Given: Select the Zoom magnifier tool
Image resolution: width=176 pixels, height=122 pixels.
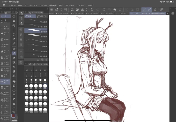Looking at the screenshot, I should 14,17.
